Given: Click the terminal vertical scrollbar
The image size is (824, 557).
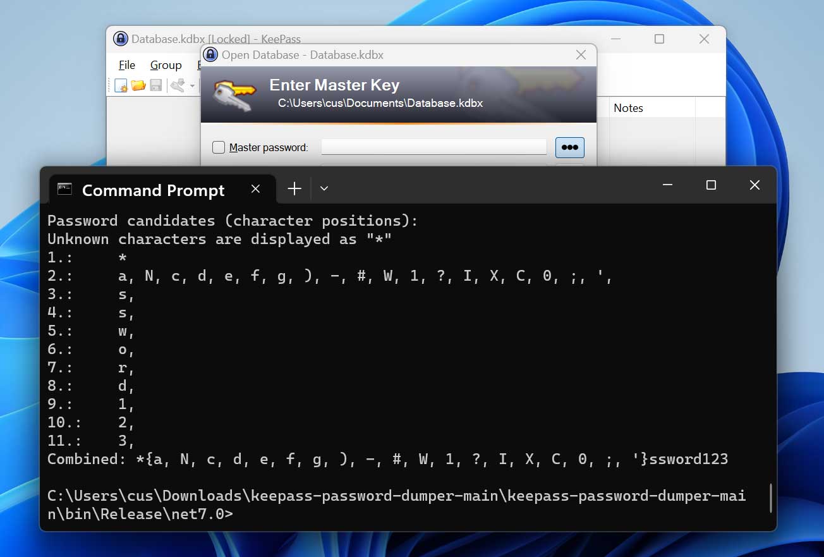Looking at the screenshot, I should click(770, 497).
